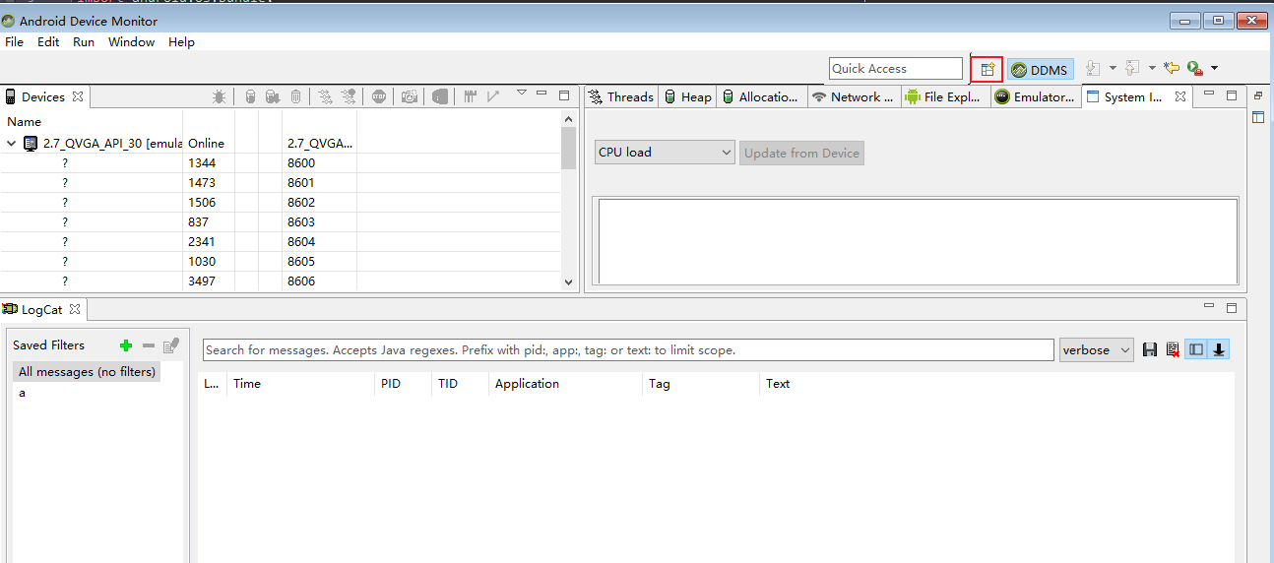Click the Update from Device button
1274x563 pixels.
click(x=801, y=153)
